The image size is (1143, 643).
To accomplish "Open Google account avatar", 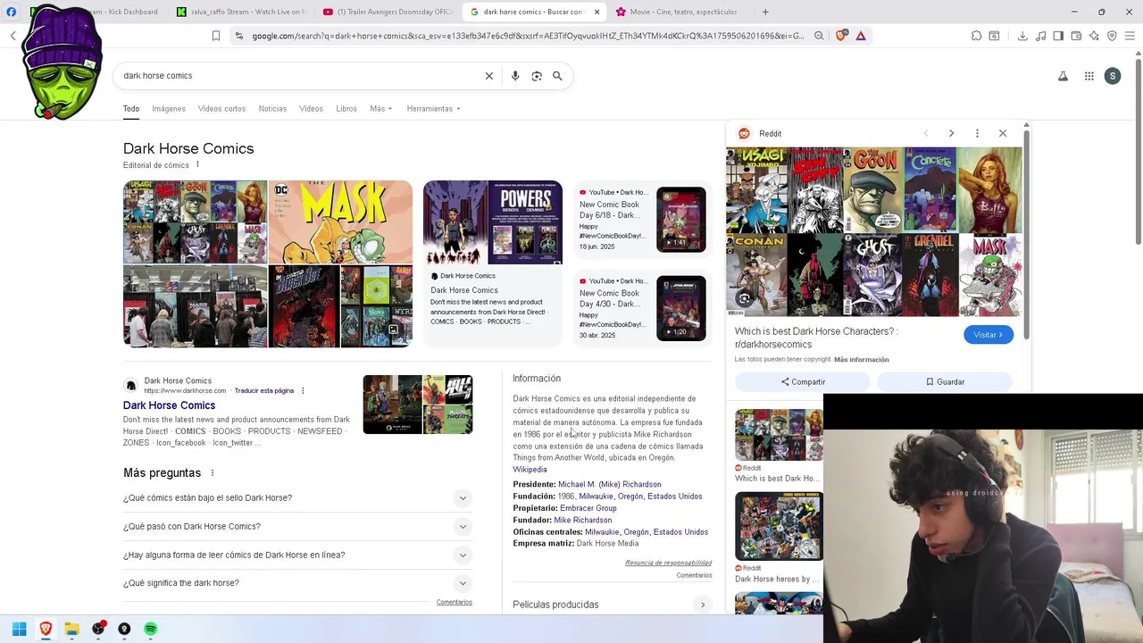I will tap(1113, 76).
